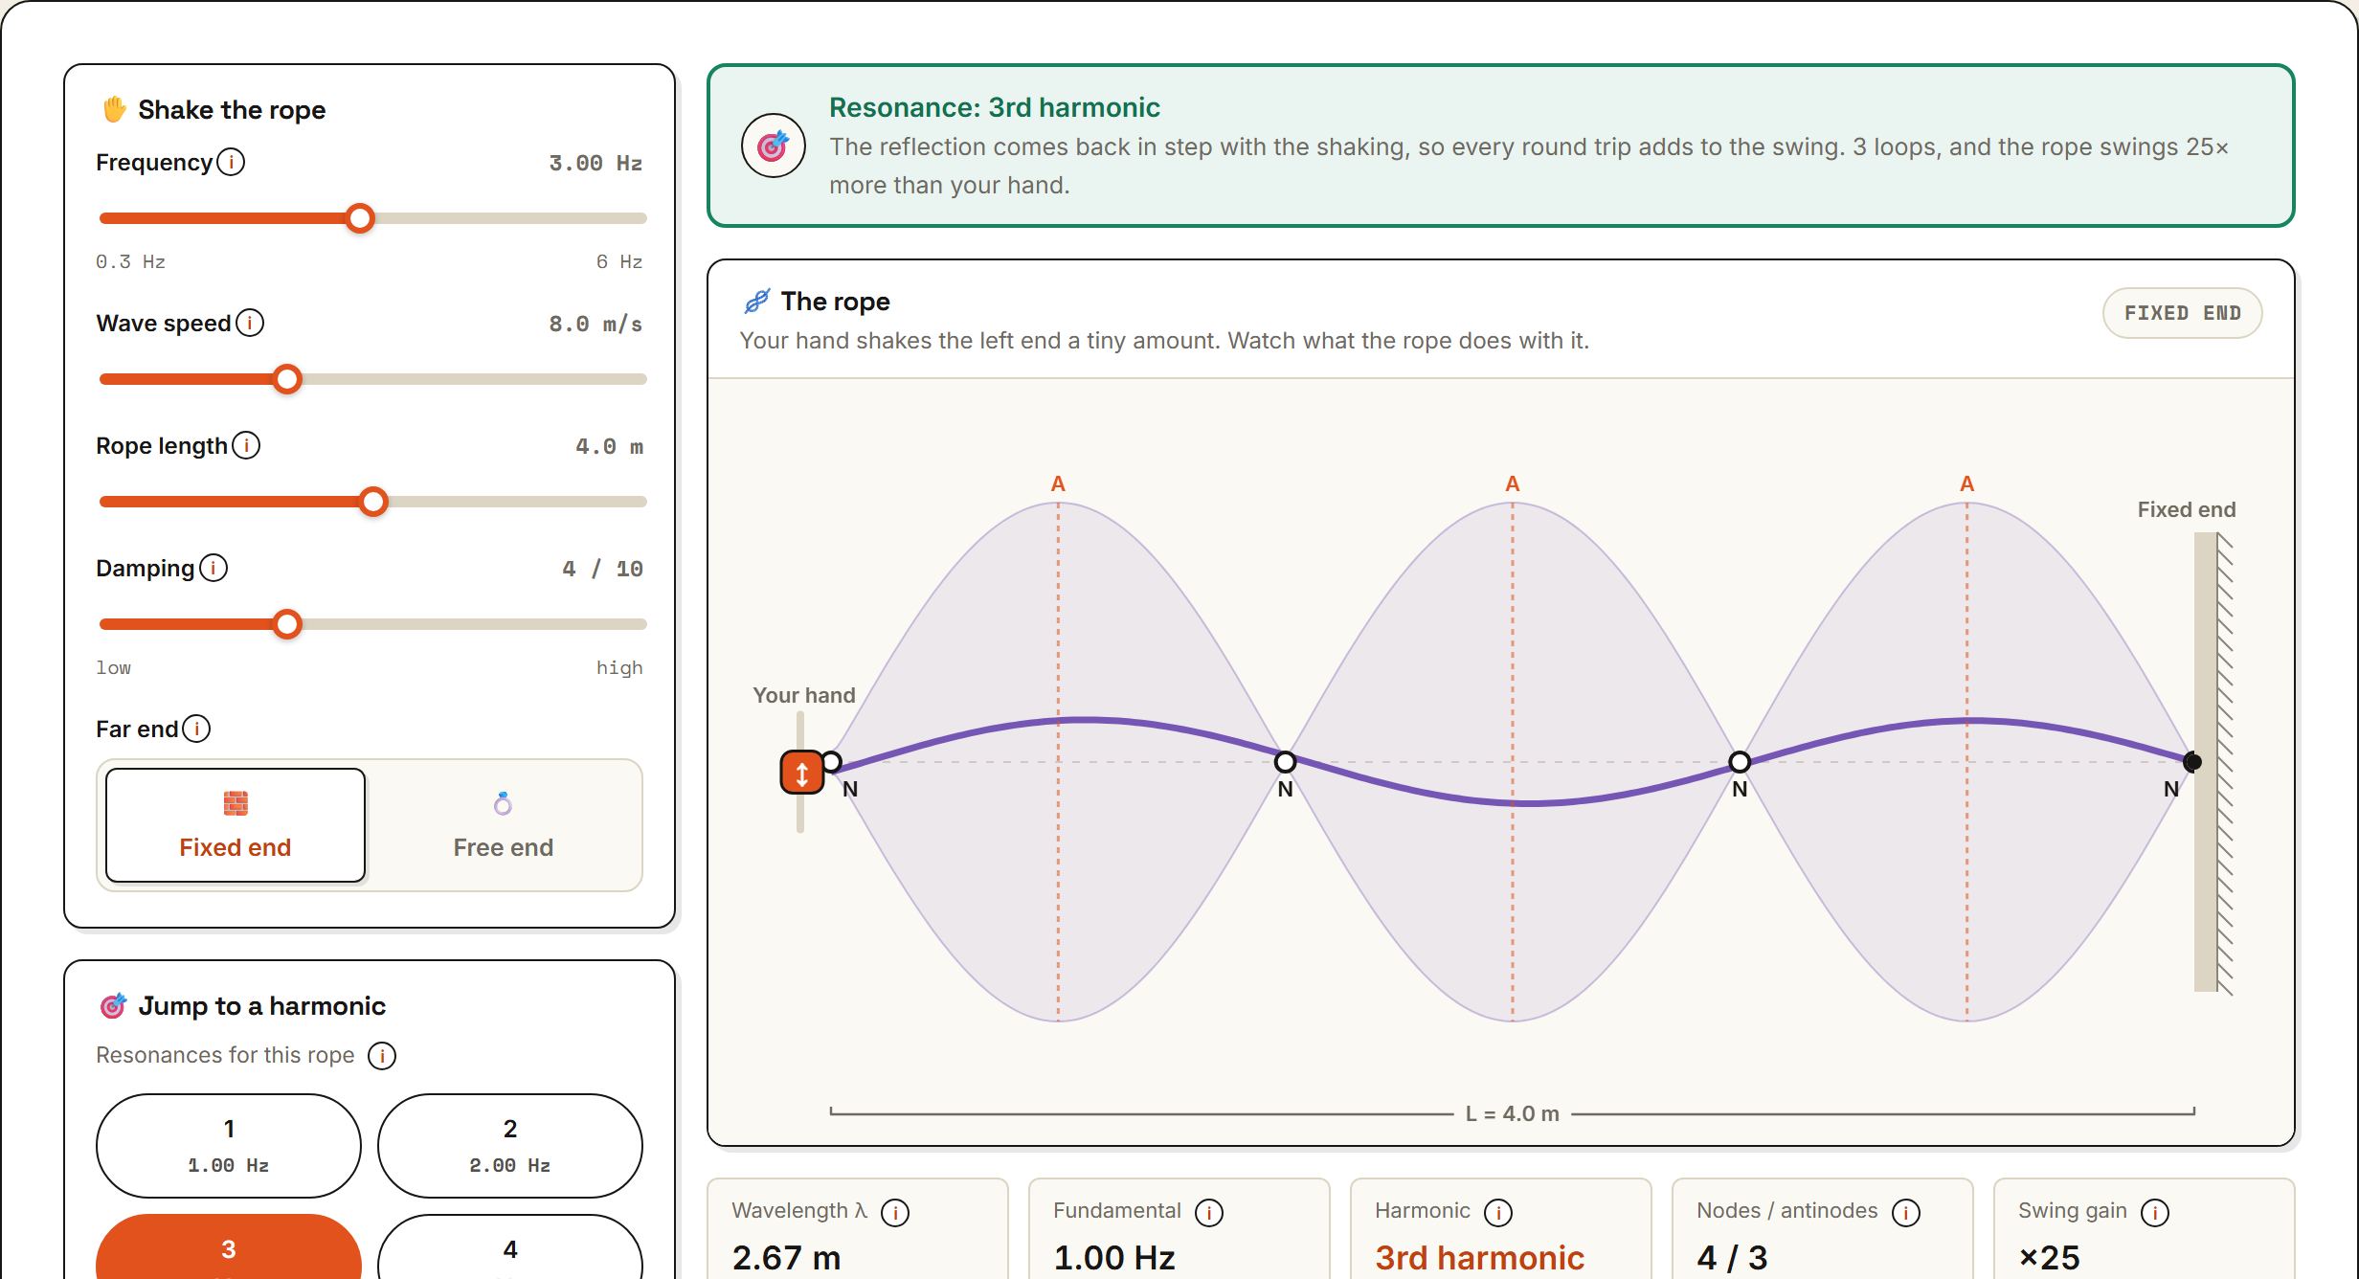
Task: Open the Wave speed info icon
Action: 250,323
